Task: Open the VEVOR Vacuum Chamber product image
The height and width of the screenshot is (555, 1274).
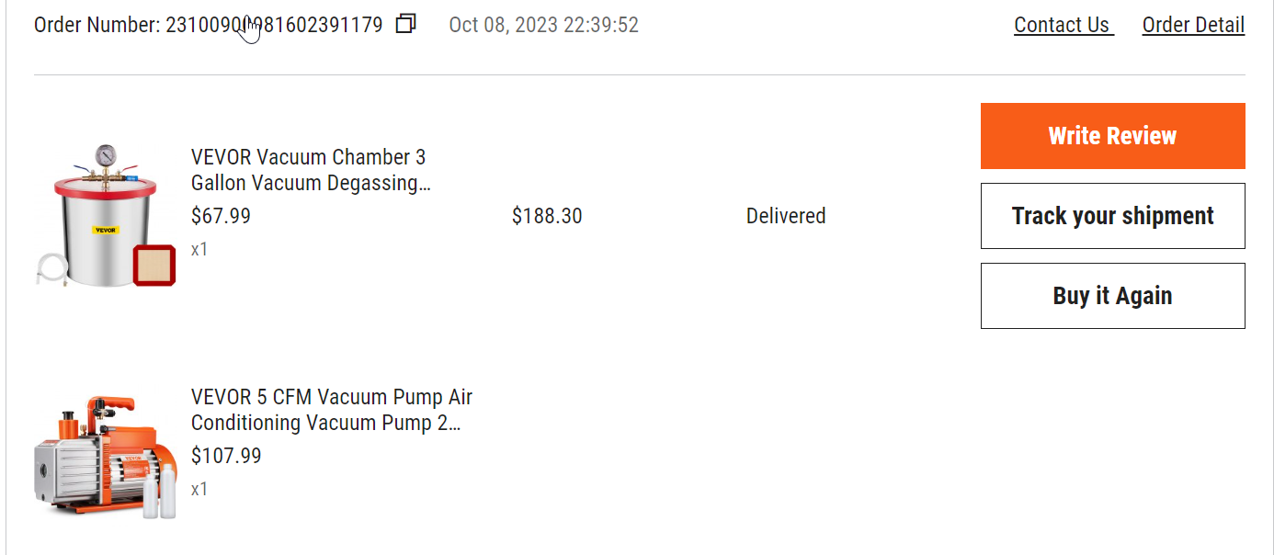Action: tap(106, 216)
